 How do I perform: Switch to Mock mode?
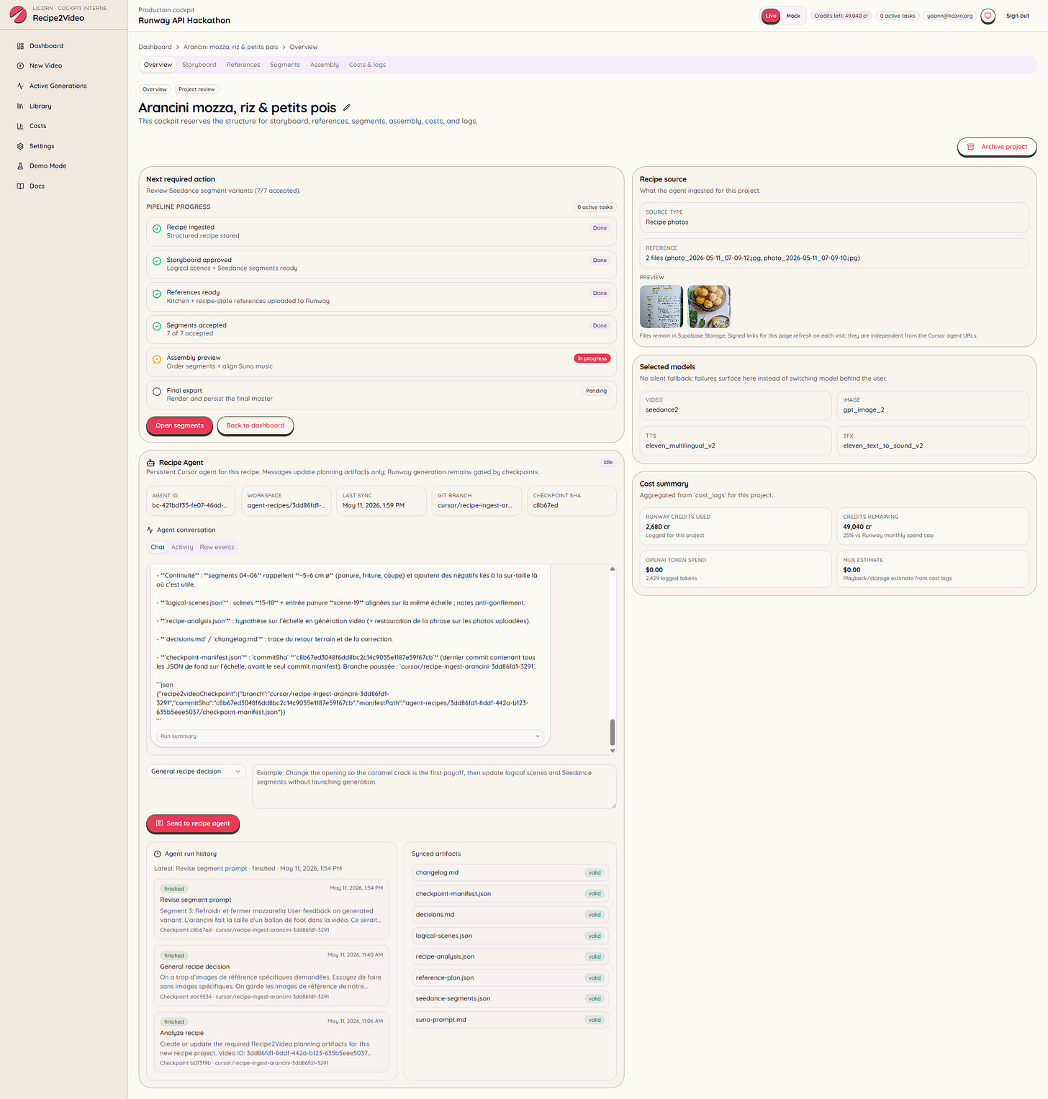793,16
